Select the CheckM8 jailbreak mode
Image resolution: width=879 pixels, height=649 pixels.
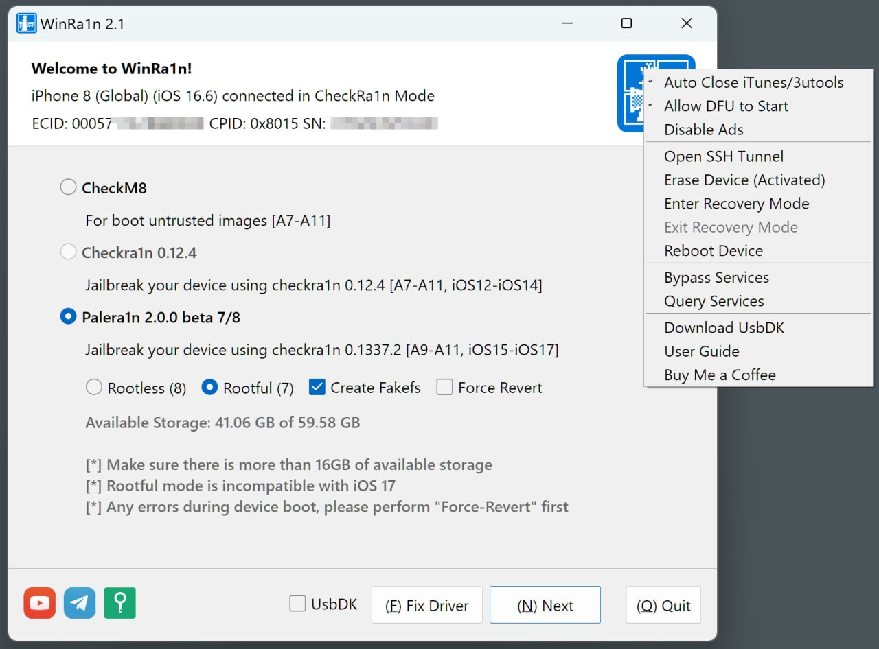[x=68, y=187]
